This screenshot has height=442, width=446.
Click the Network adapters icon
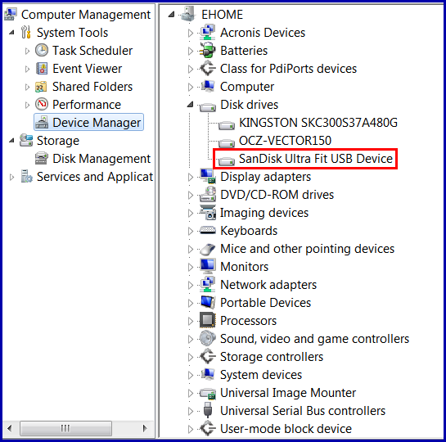[x=208, y=284]
